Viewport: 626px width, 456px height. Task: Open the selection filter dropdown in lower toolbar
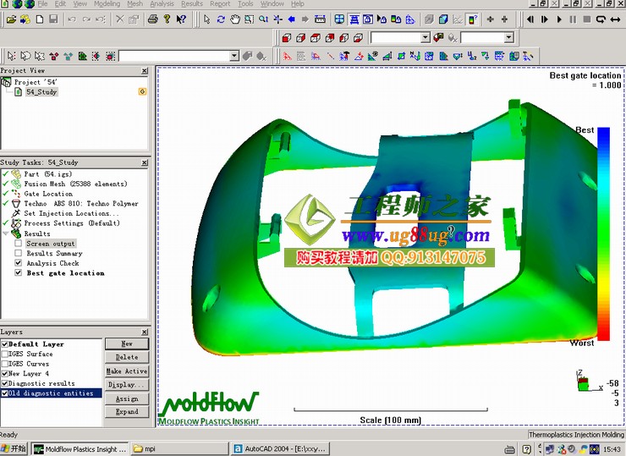tap(234, 57)
